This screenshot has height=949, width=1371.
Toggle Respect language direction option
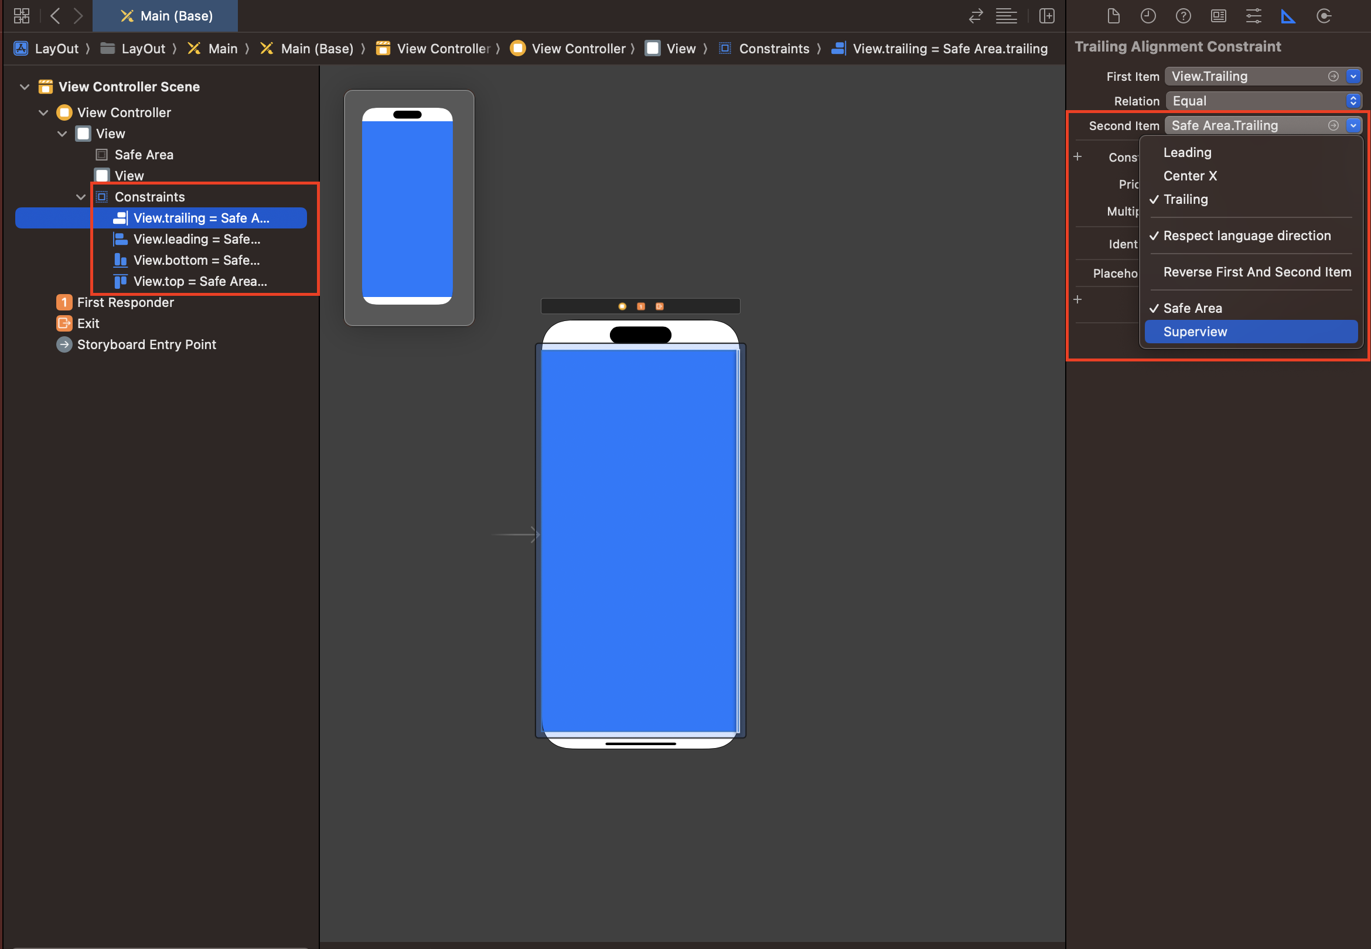[x=1246, y=235]
